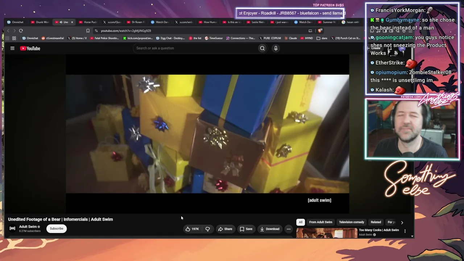
Task: Subscribe to the Adult Swim channel
Action: (x=57, y=228)
